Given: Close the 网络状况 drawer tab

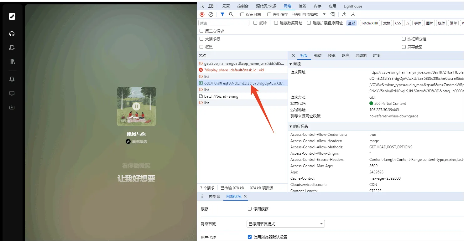Looking at the screenshot, I should 245,196.
